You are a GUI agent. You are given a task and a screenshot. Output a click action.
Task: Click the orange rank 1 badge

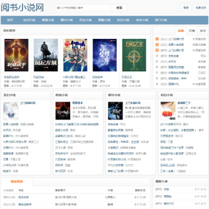pos(157,39)
